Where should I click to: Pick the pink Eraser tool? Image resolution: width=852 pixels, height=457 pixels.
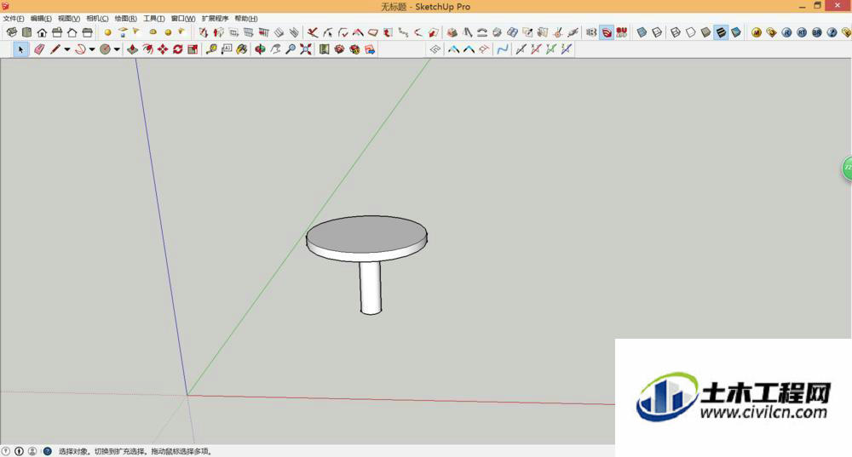39,49
